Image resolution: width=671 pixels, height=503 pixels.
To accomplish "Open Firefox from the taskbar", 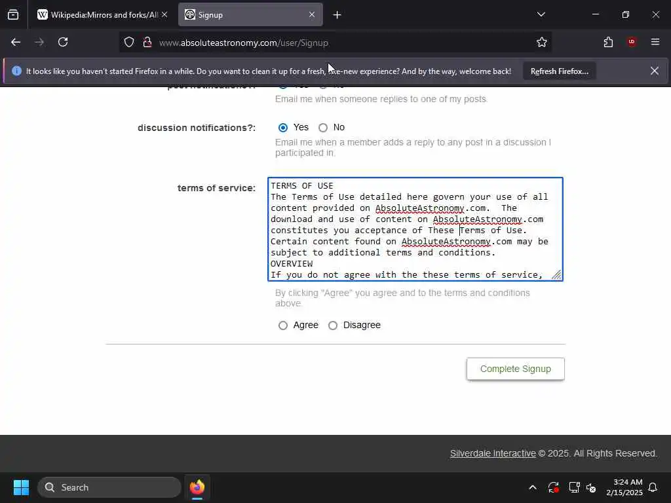I will point(197,487).
